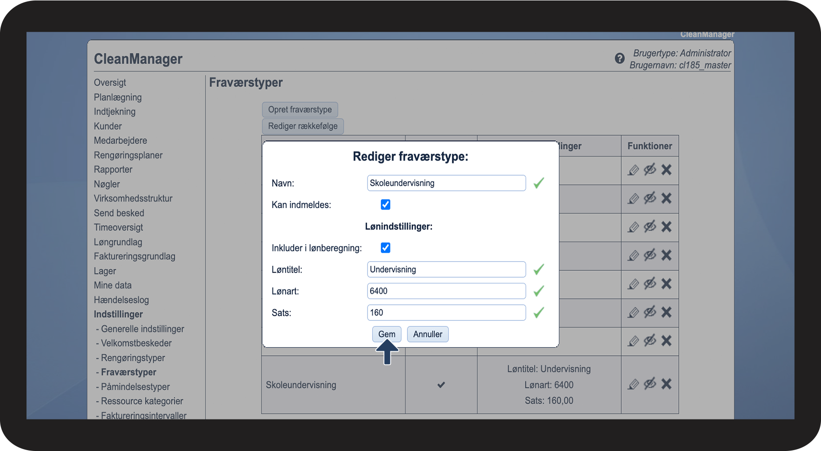Click pencil edit icon in seventh table row
Screen dimensions: 821x451
(633, 342)
